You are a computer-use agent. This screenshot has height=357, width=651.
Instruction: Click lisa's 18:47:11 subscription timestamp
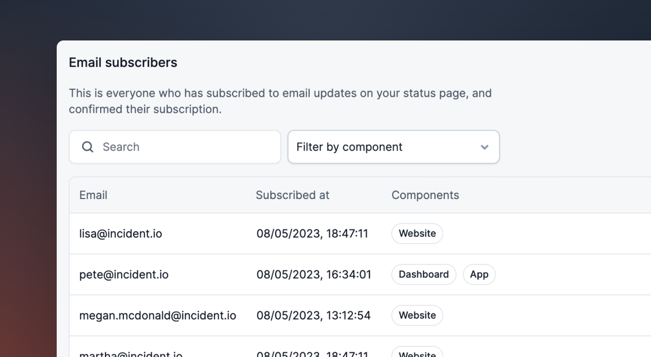[x=312, y=234]
